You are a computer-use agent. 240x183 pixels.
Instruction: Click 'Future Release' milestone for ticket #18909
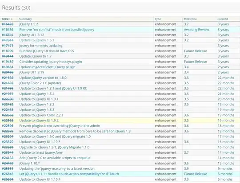196,51
